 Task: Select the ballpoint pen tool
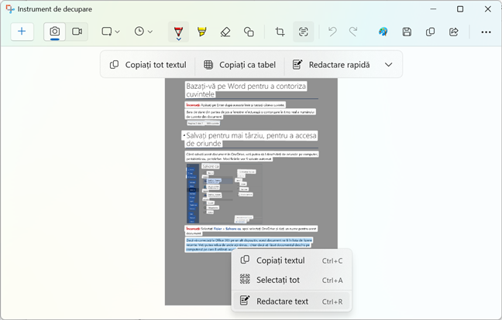click(178, 32)
